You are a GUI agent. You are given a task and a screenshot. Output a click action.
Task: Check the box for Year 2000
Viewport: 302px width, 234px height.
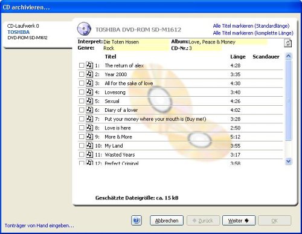click(82, 74)
